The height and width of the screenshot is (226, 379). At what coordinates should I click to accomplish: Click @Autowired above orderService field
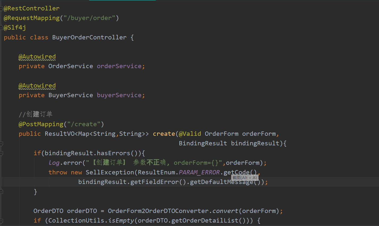click(37, 57)
